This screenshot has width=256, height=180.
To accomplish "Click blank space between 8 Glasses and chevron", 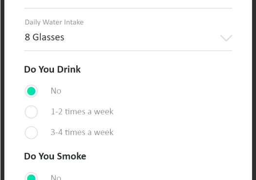I will point(142,37).
